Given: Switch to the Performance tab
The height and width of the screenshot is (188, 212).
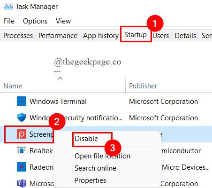Looking at the screenshot, I should click(x=58, y=35).
